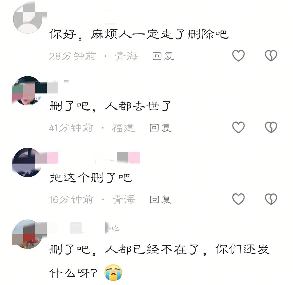Like the comment posted 28 minutes ago

tap(238, 56)
